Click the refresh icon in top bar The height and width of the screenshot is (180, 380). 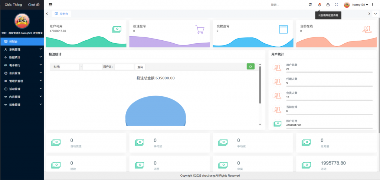point(310,4)
